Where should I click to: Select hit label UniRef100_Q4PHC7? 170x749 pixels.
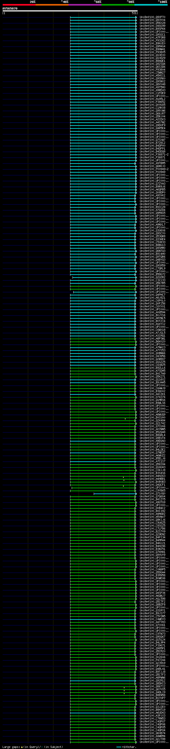tap(152, 295)
